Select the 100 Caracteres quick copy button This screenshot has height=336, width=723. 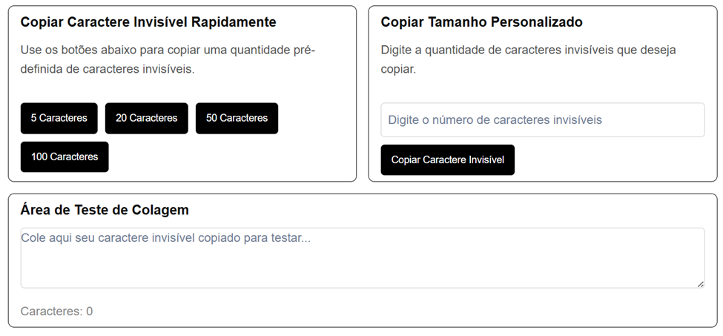coord(65,157)
